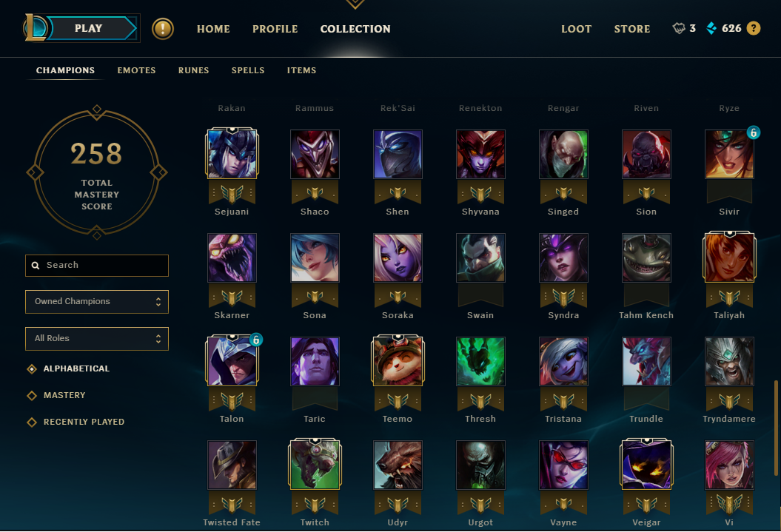Open the Owned Champions filter dropdown
The width and height of the screenshot is (781, 532).
pyautogui.click(x=97, y=302)
